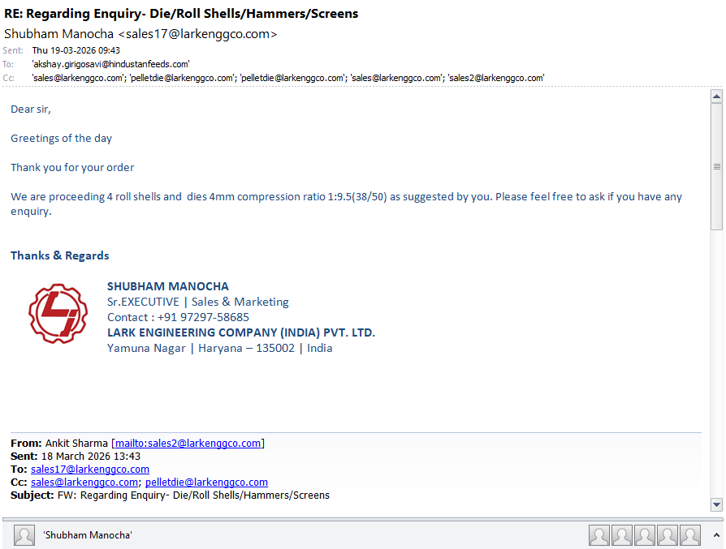The image size is (726, 549).
Task: Click the message body scrollbar thumb
Action: [716, 166]
